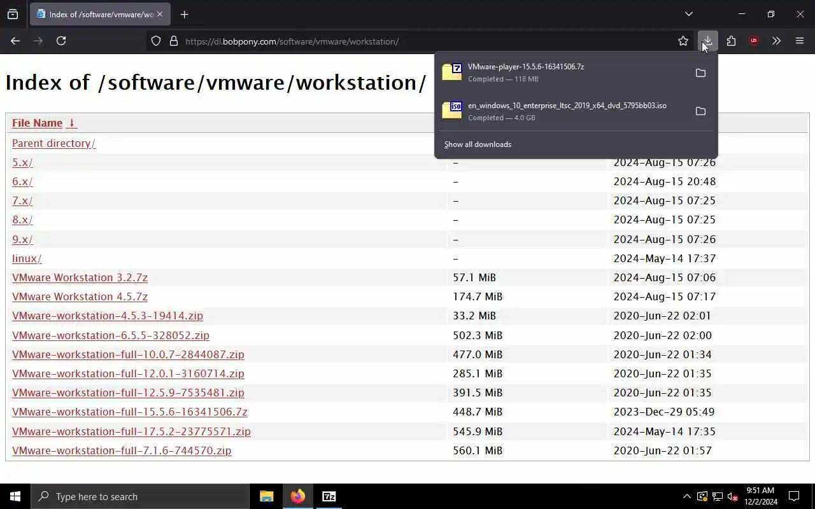815x509 pixels.
Task: Download VMware-workstation-full-15.5.6-16341506.7z
Action: click(x=130, y=412)
